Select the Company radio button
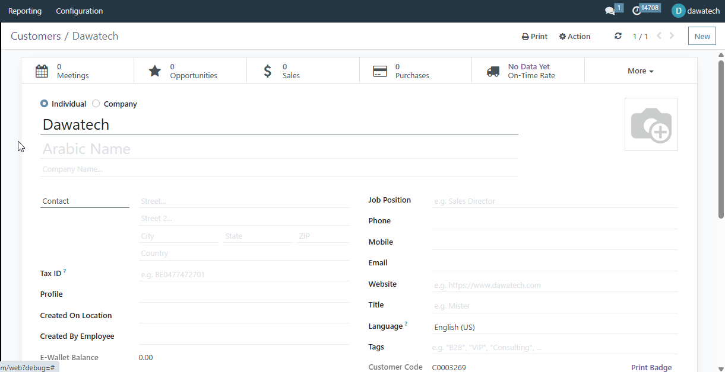 (96, 104)
